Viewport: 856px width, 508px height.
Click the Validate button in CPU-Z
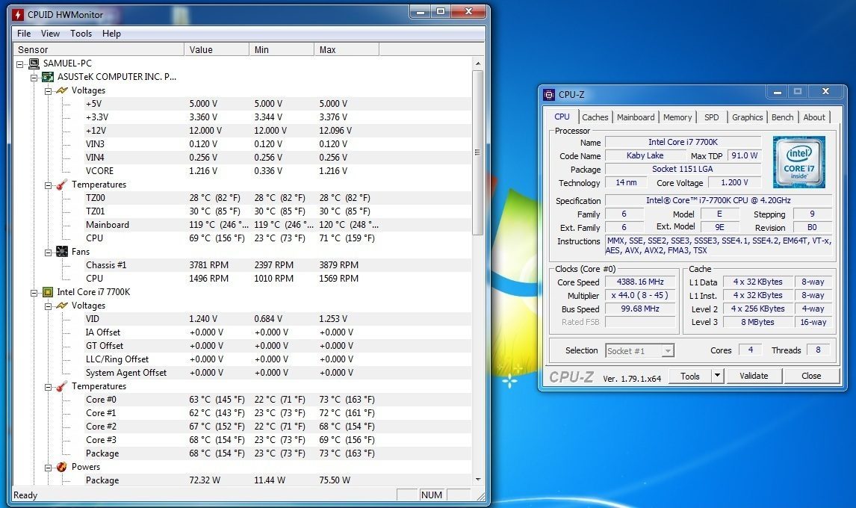point(754,376)
